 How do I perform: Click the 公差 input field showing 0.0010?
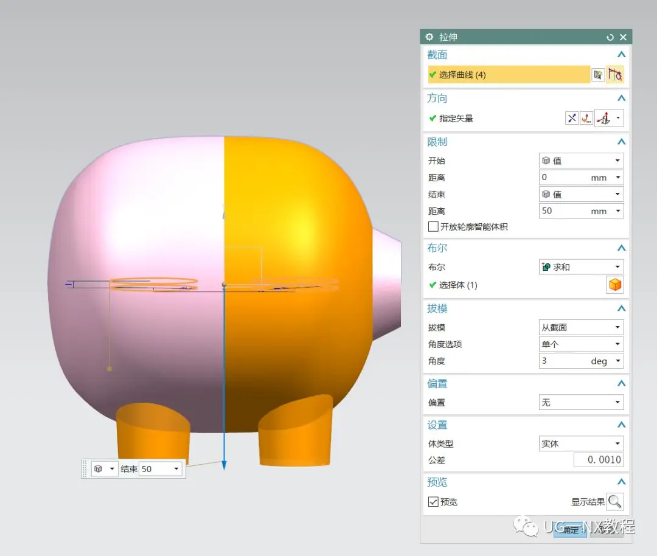[x=598, y=460]
